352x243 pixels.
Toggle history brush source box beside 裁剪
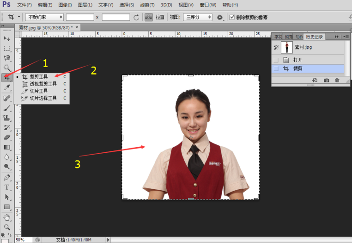(276, 69)
